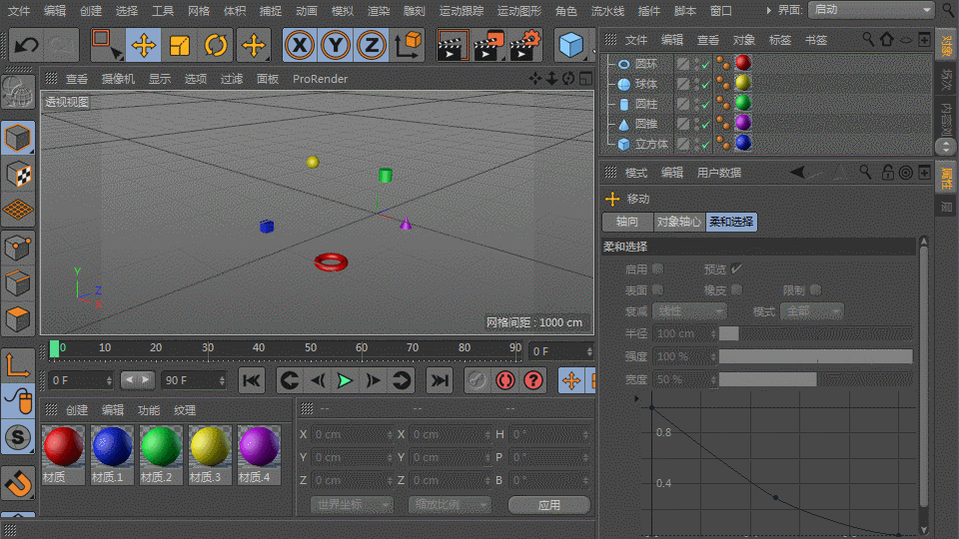This screenshot has width=959, height=539.
Task: Toggle the green checkmark for 圆环 object
Action: pos(705,64)
